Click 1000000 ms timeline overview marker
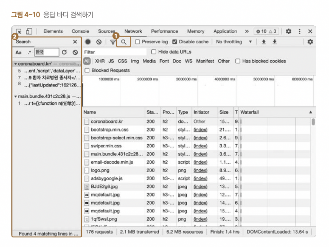This screenshot has height=247, width=329. tap(109, 79)
